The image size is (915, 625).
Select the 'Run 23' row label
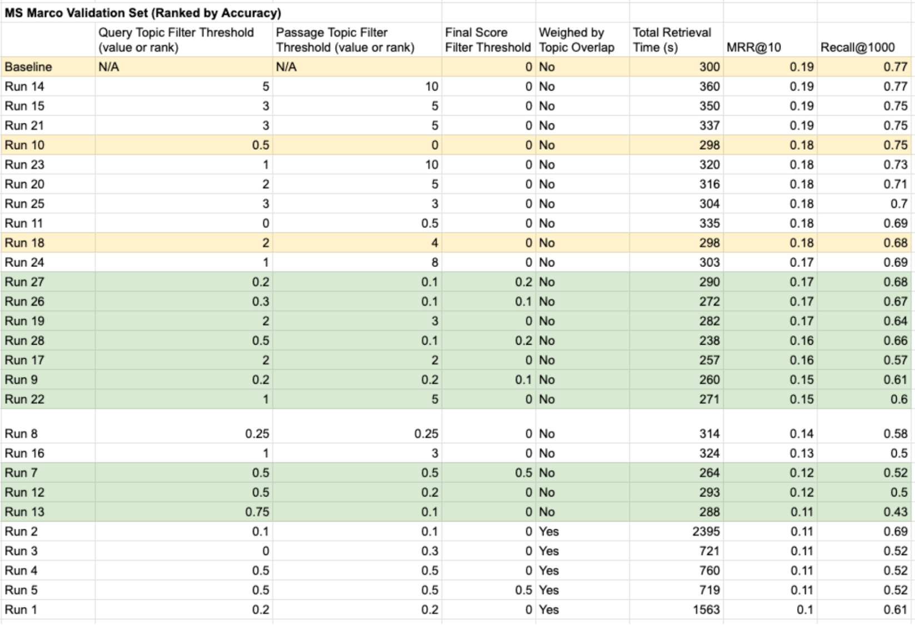point(24,165)
